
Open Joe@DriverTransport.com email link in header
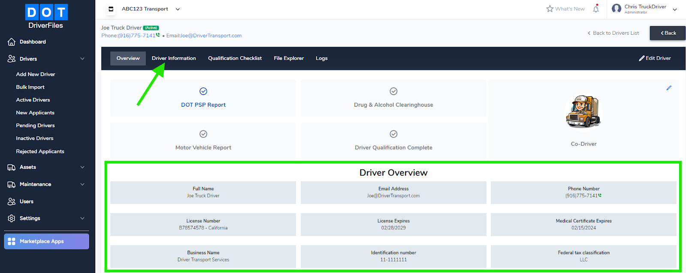pyautogui.click(x=211, y=36)
